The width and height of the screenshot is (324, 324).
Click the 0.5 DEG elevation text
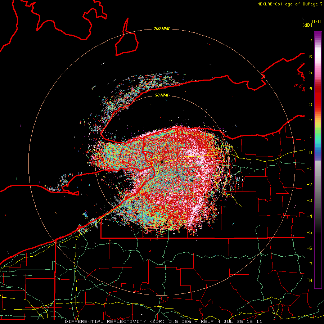(x=180, y=321)
